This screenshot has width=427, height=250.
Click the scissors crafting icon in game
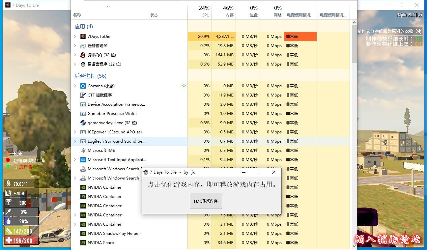tap(418, 31)
